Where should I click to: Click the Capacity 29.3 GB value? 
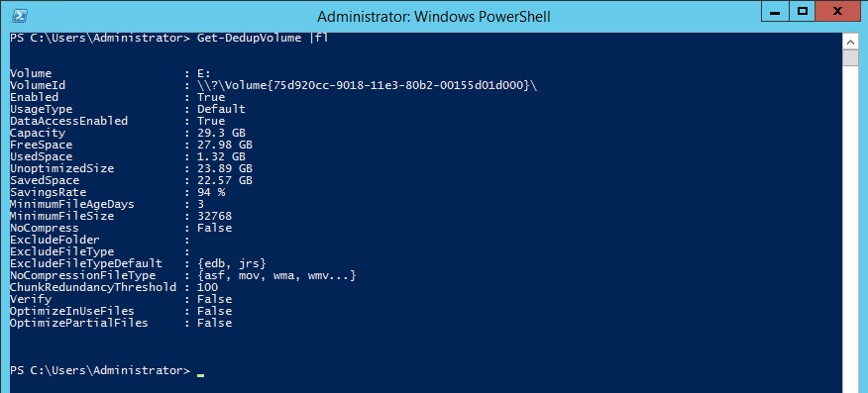point(221,134)
